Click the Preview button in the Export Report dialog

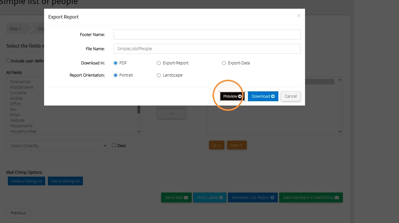232,96
